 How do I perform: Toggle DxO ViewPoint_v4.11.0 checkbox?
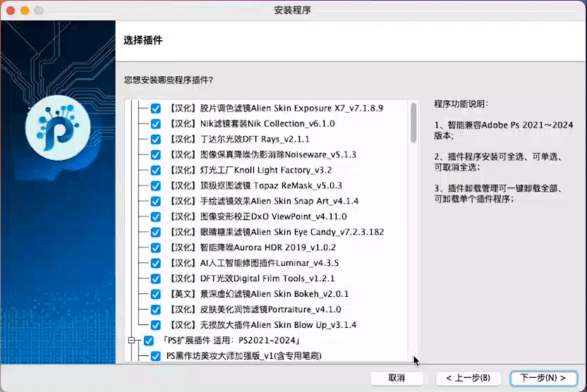pos(156,216)
